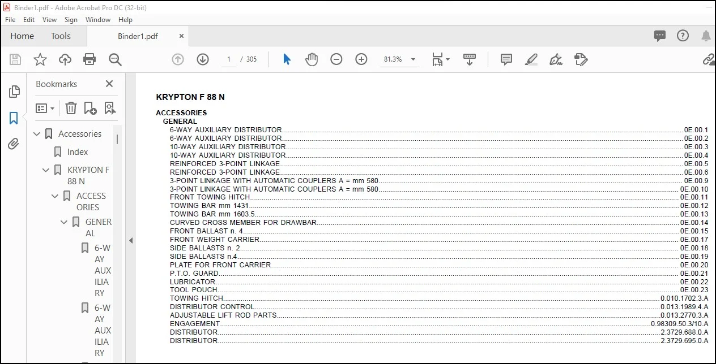
Task: Switch to the Tools tab
Action: pyautogui.click(x=61, y=36)
